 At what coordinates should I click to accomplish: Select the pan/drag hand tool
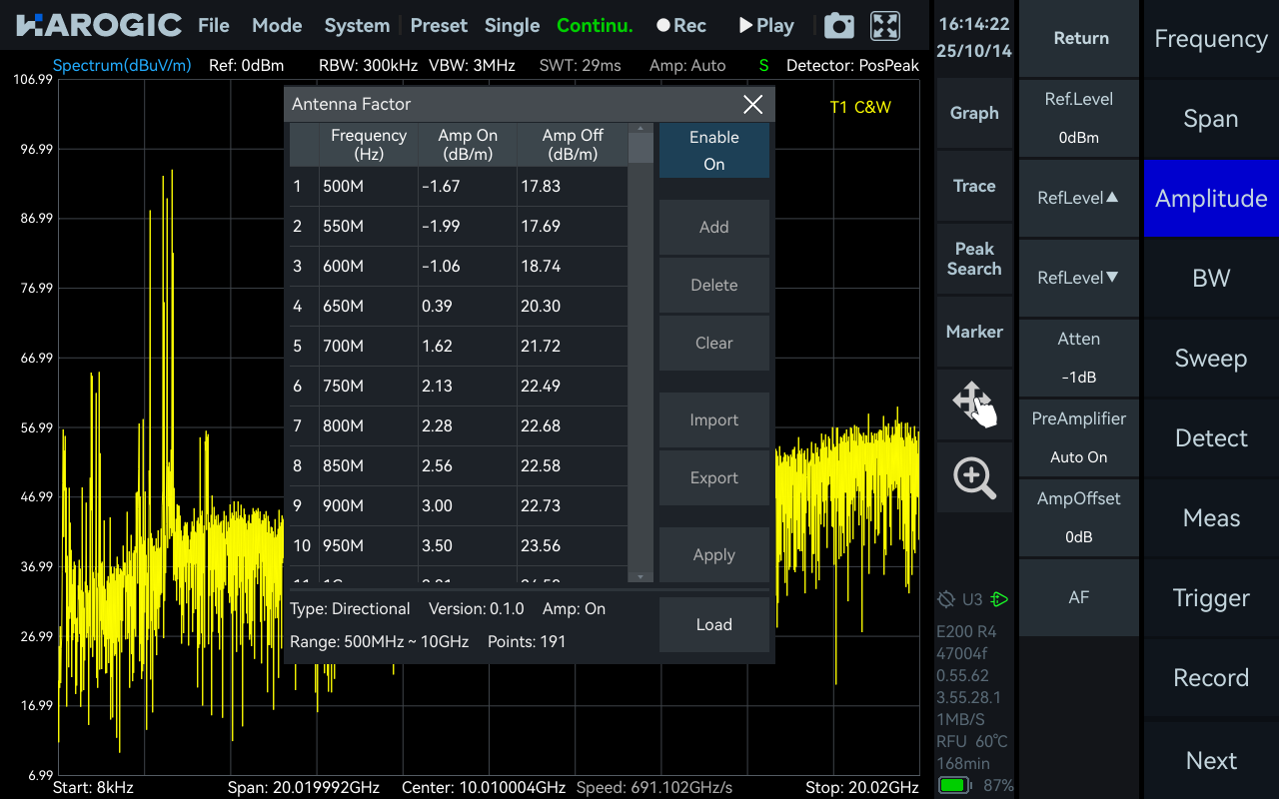[x=974, y=401]
